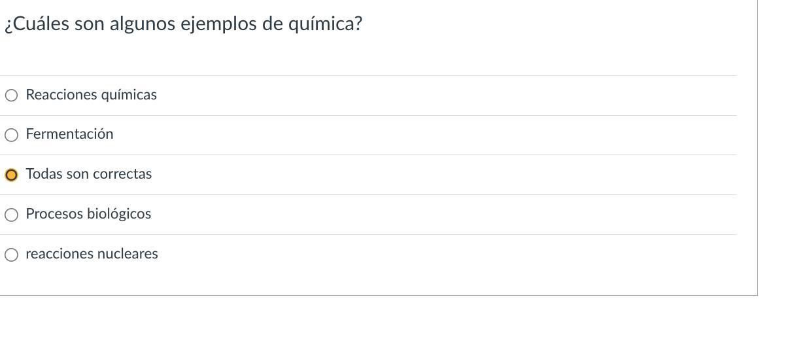Click the "reacciones nucleares" answer label
This screenshot has height=339, width=803.
(92, 254)
